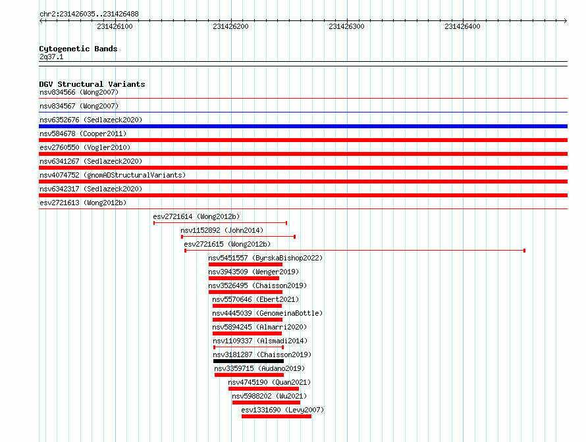The image size is (586, 442).
Task: Select the blue nsv6352676 variant bar
Action: 303,126
